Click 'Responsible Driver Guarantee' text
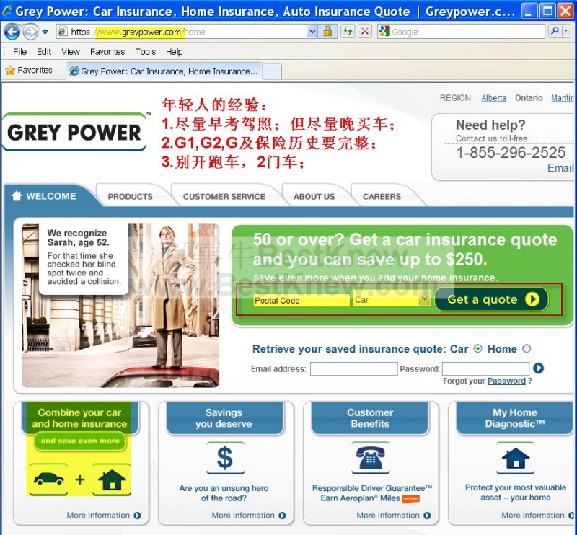The width and height of the screenshot is (577, 535). 372,488
